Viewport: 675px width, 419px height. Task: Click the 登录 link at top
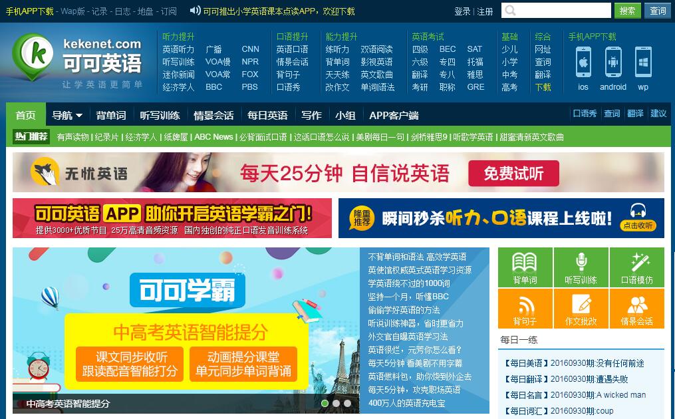(462, 11)
